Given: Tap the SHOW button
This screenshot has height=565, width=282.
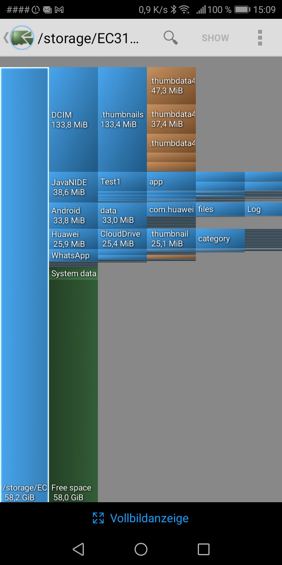Looking at the screenshot, I should tap(215, 38).
